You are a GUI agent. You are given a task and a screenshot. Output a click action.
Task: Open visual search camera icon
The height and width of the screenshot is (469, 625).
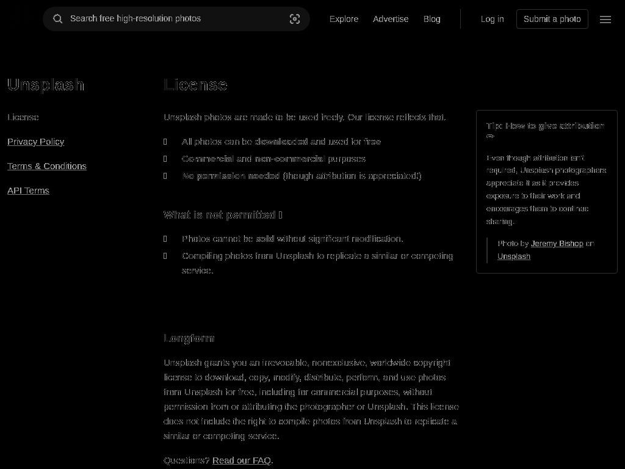tap(295, 19)
